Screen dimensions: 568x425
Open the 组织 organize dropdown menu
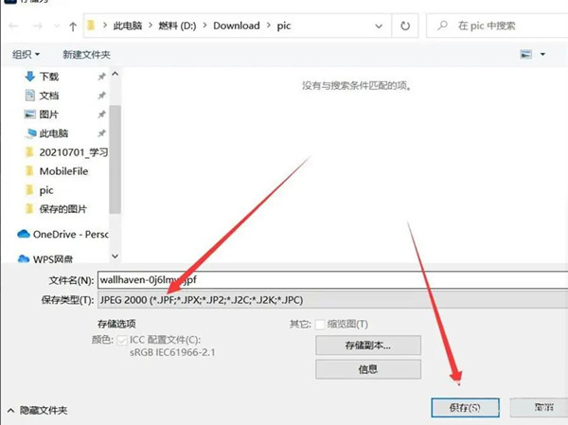click(x=26, y=55)
